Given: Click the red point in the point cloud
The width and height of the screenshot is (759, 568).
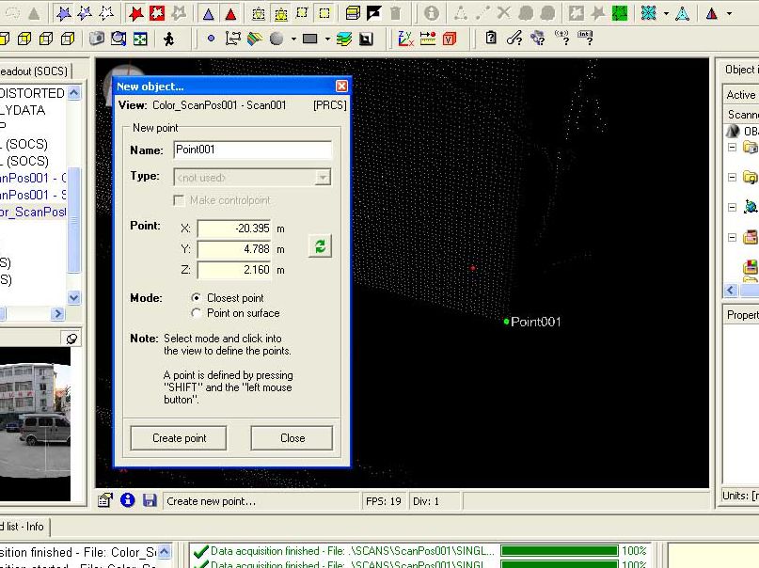Looking at the screenshot, I should point(473,268).
